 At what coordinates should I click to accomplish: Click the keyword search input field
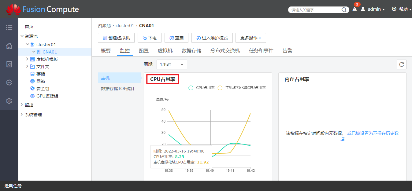click(x=316, y=10)
